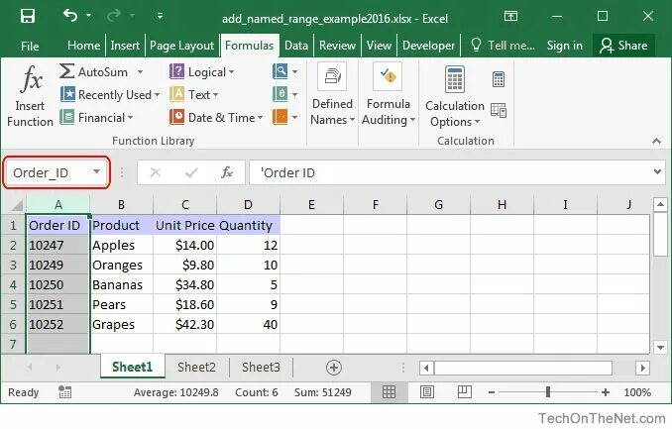Open Ribbon Display Options

click(x=510, y=16)
